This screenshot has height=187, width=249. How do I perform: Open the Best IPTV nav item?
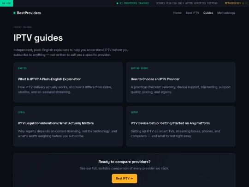coord(192,13)
